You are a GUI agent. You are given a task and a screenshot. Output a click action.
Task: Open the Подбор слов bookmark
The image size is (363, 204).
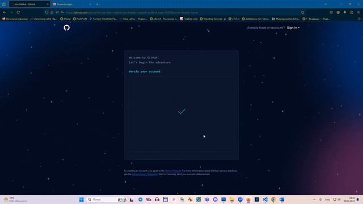coord(189,19)
